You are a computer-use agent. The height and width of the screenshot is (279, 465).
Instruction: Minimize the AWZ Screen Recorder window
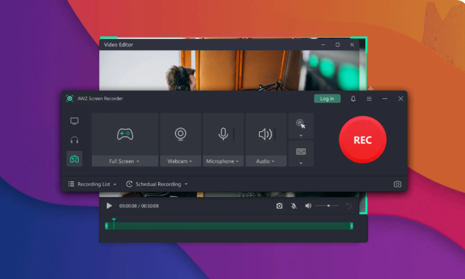[x=385, y=99]
